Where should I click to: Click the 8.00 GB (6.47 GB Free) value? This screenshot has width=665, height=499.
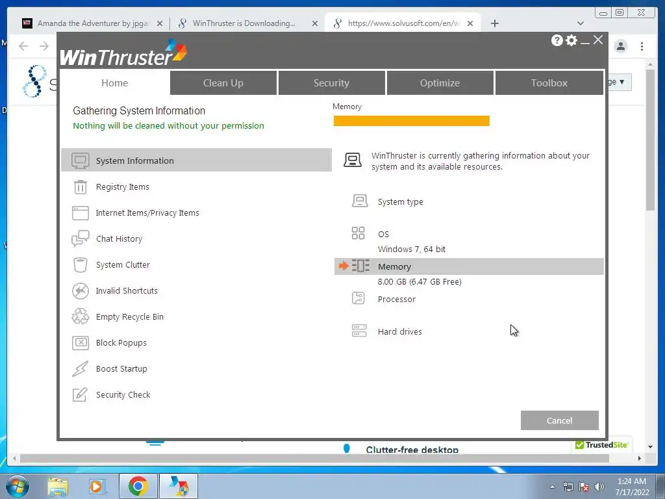click(x=420, y=282)
